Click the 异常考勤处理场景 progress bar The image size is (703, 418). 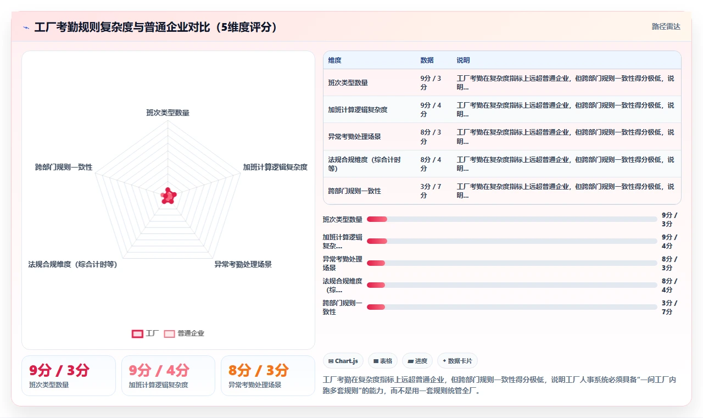[512, 263]
